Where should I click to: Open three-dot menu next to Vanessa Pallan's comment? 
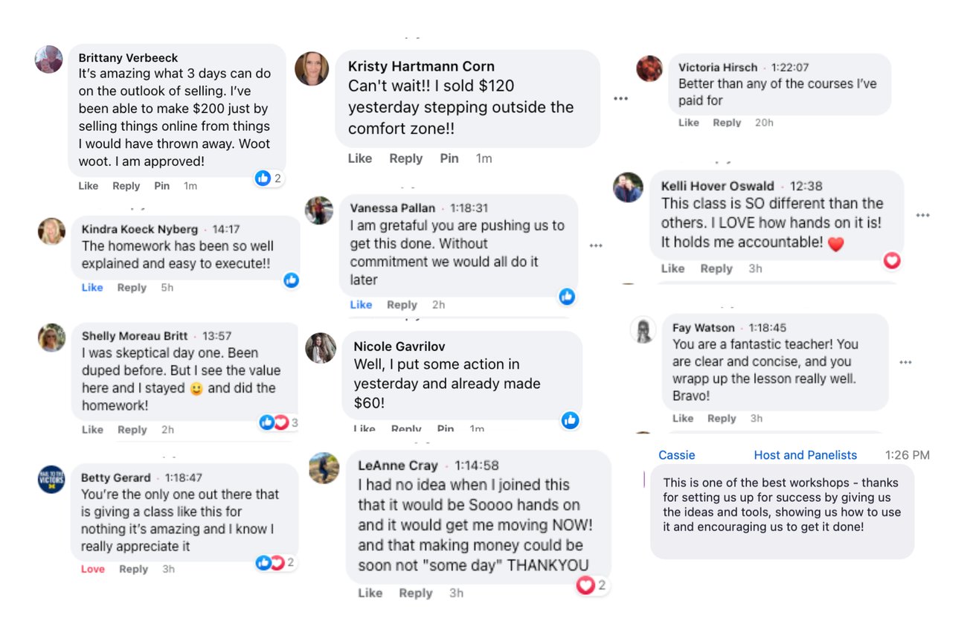coord(596,245)
